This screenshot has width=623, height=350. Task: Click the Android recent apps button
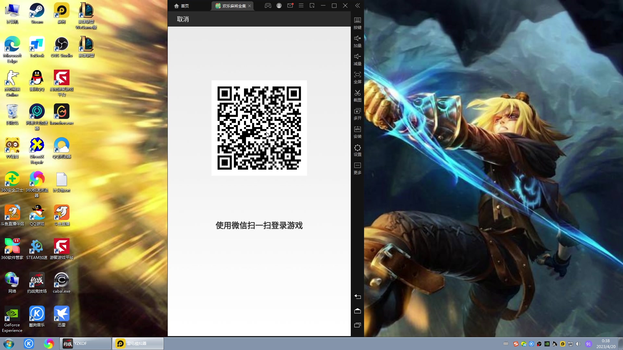coord(358,325)
